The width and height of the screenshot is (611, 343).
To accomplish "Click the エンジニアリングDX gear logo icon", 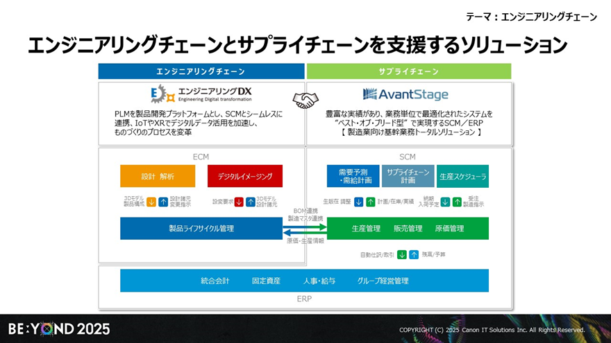I will [x=159, y=94].
